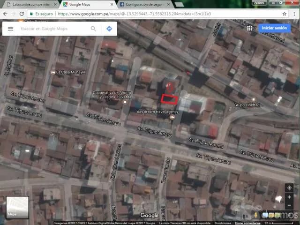Click La Casa Munayki hotel marker
Screen dimensions: 300x225
pos(52,73)
